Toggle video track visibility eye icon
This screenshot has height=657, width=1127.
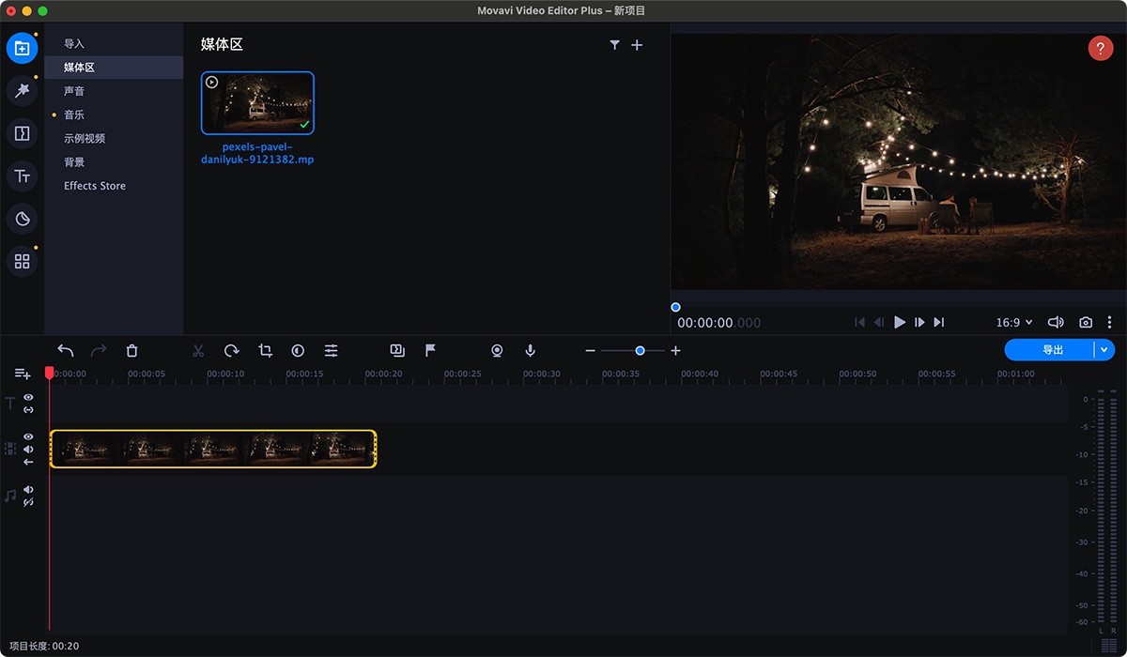click(x=29, y=437)
